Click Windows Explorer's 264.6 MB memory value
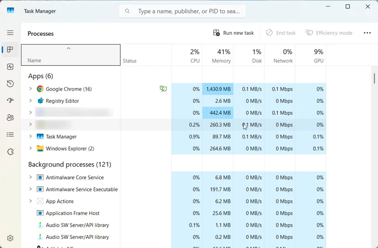378x248 pixels. pos(220,149)
